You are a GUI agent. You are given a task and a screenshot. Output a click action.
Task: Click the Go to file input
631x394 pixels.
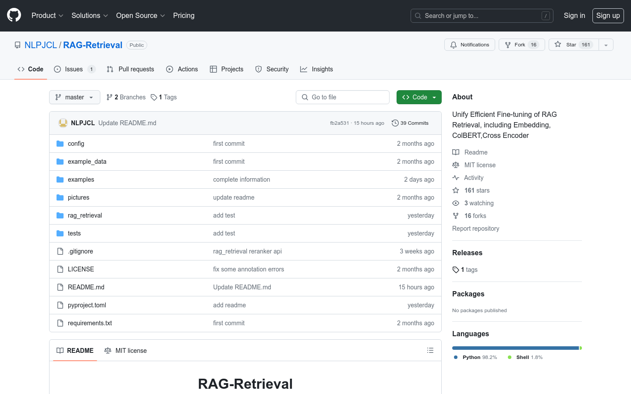click(343, 97)
